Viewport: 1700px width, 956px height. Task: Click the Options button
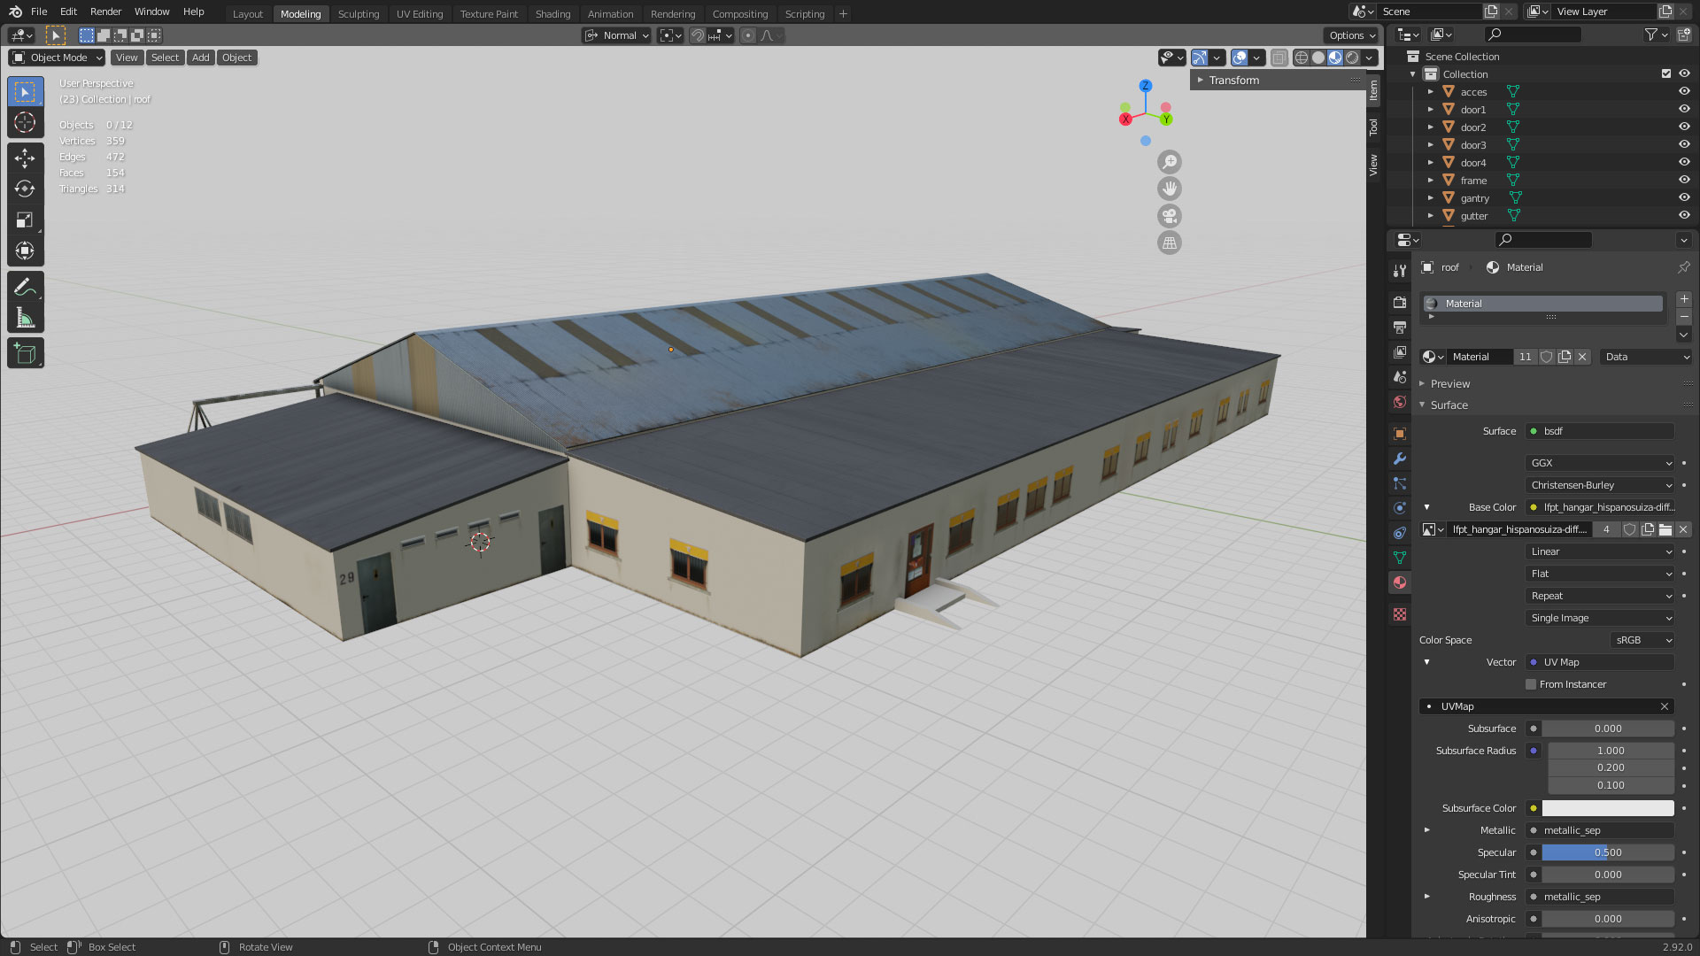tap(1351, 35)
